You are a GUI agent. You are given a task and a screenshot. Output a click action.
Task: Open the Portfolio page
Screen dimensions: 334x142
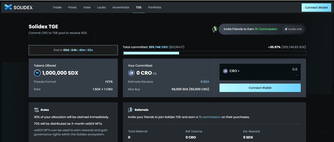point(155,8)
